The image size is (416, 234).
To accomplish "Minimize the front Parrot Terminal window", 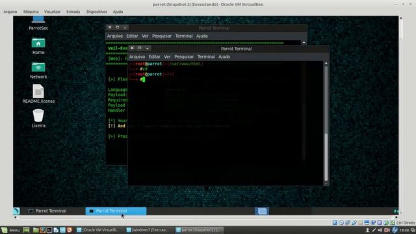I will point(148,48).
